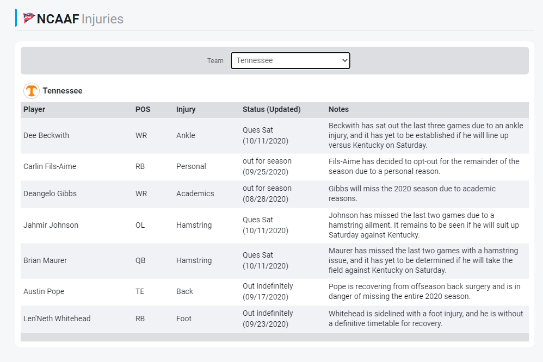Image resolution: width=543 pixels, height=362 pixels.
Task: Click Deangelo Gibbs's WR position cell
Action: 141,194
